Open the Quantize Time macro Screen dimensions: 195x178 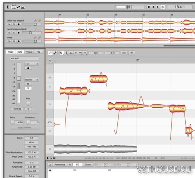132,53
